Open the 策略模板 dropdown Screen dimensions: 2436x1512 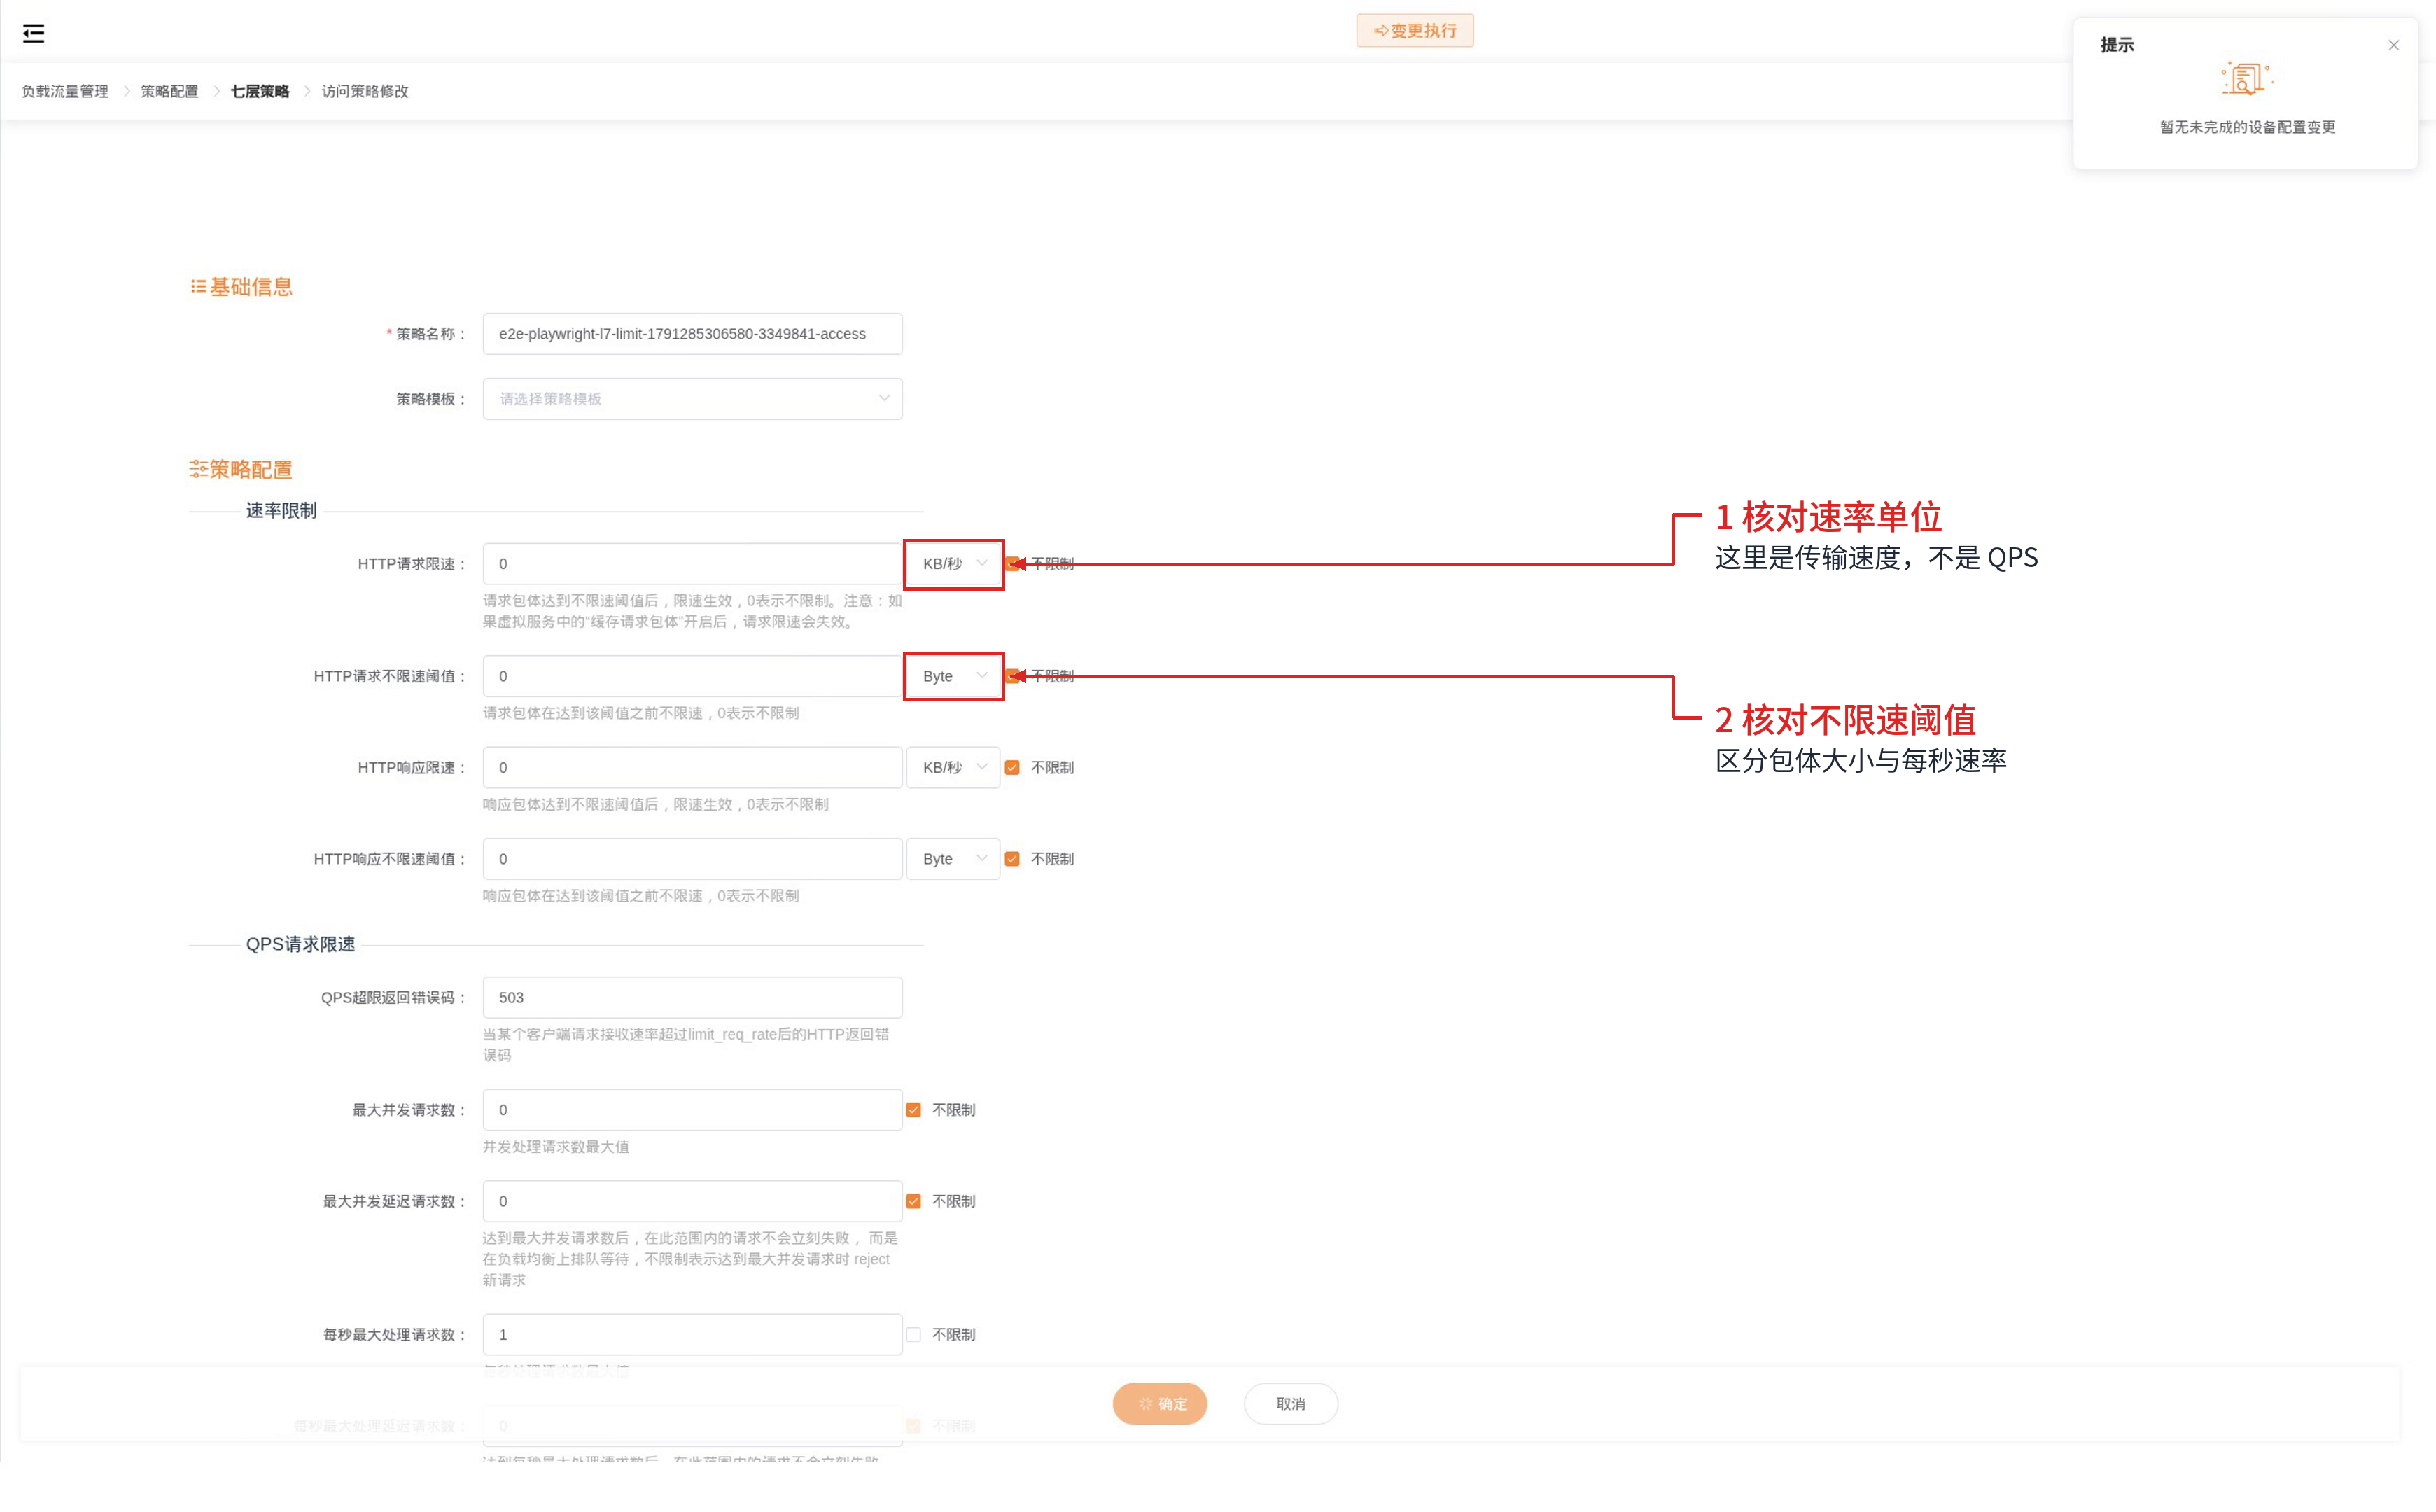click(692, 399)
